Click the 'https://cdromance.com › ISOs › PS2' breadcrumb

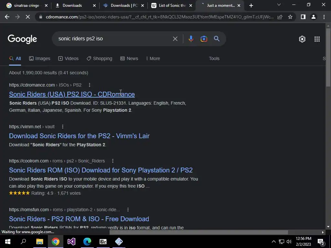(x=45, y=85)
